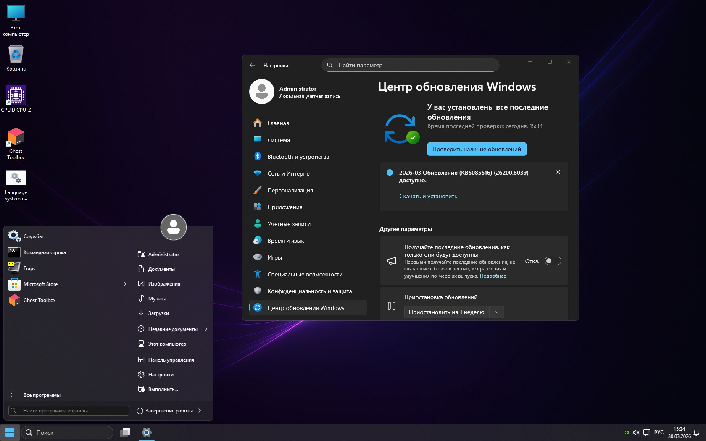Click the user avatar atop start menu
Screen dimensions: 706x441
(174, 227)
